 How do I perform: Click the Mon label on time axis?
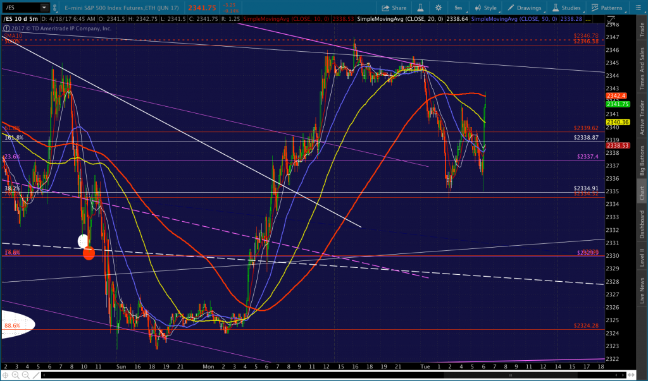208,366
